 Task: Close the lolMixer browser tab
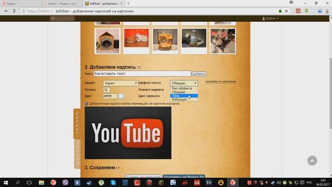click(121, 4)
